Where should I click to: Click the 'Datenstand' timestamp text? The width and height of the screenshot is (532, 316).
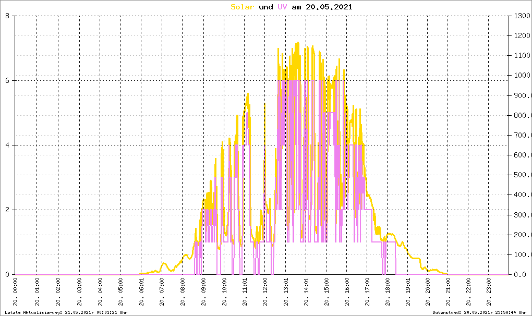point(479,312)
